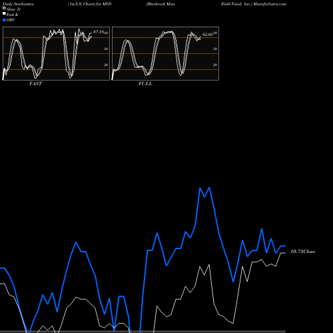Screen dimensions: 333x333
Task: Click the 82.03 value in FULL chart
Action: 208,35
